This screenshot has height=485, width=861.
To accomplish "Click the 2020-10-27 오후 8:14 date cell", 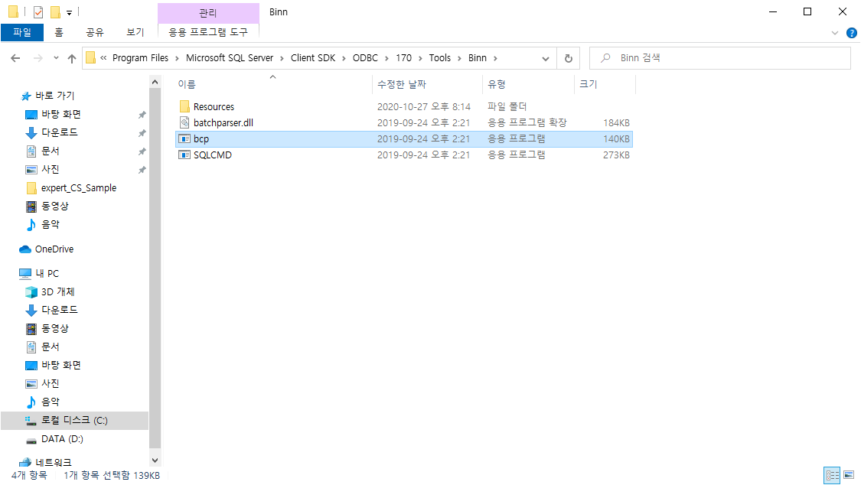I will click(x=423, y=107).
